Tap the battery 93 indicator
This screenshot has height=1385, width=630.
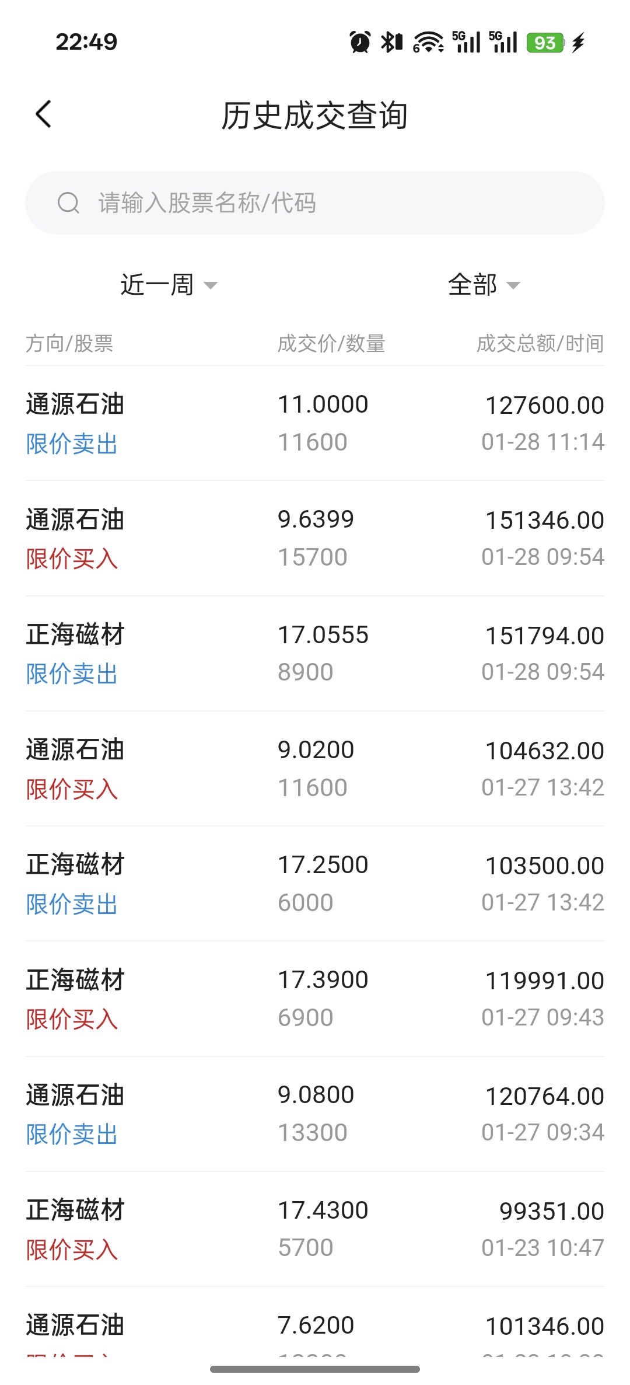[545, 43]
